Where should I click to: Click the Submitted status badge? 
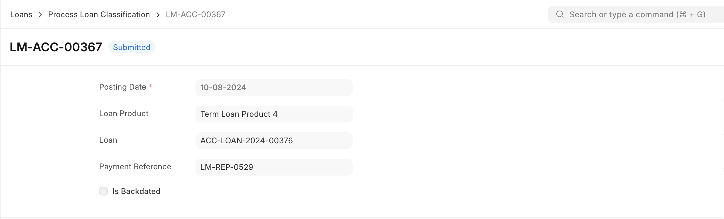[x=132, y=47]
